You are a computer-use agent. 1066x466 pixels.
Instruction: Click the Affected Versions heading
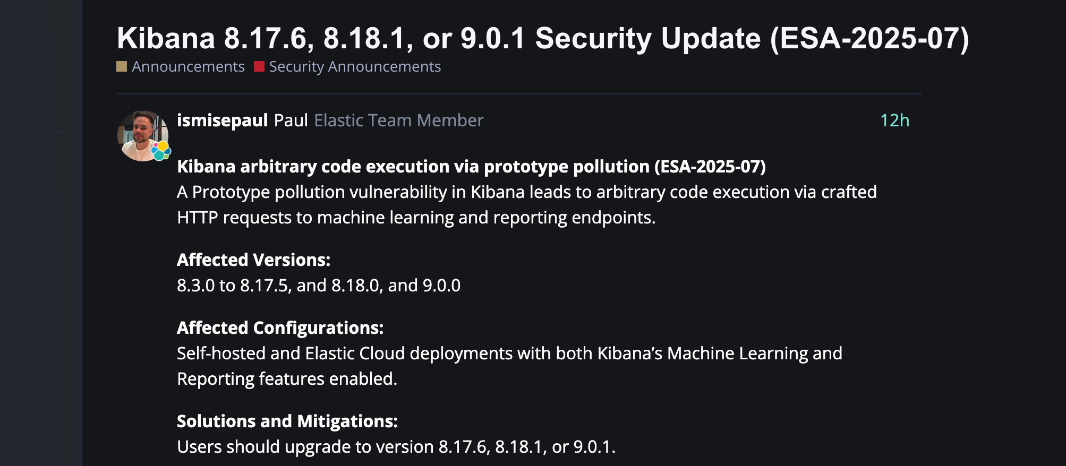253,260
